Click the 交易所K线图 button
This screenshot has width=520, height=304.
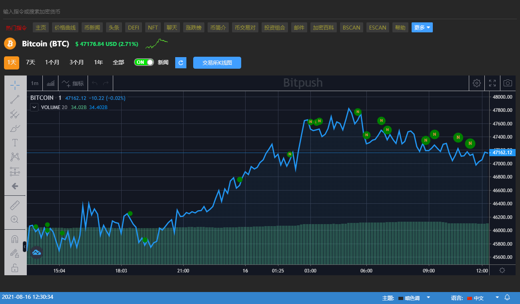tap(217, 63)
